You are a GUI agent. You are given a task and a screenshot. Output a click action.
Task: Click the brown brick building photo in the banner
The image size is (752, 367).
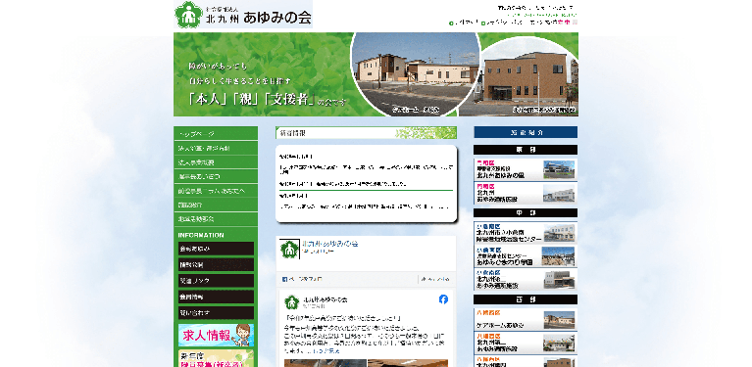526,77
